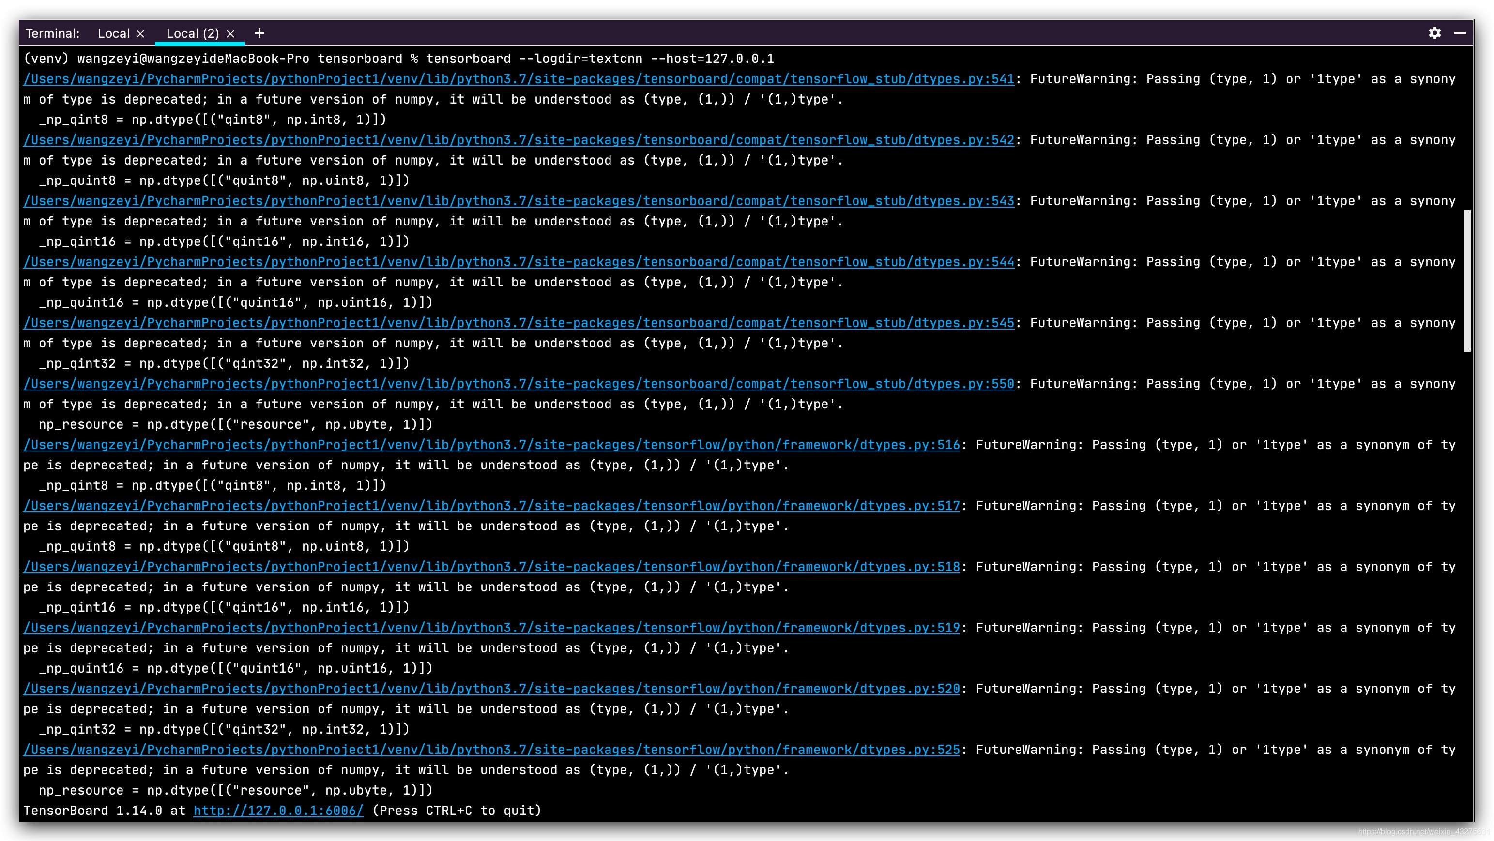This screenshot has width=1494, height=841.
Task: Switch to the Local tab
Action: click(x=114, y=33)
